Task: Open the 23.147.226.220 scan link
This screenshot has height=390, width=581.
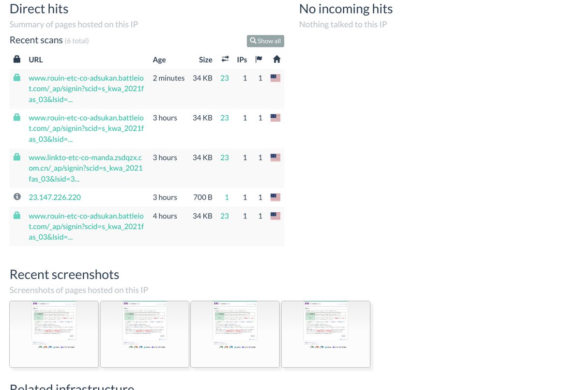Action: (x=55, y=197)
